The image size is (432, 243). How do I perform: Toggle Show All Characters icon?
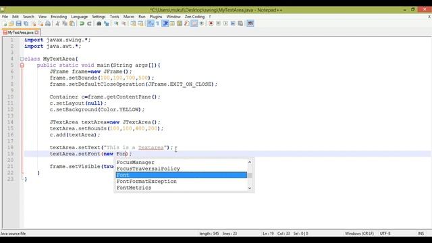[157, 24]
